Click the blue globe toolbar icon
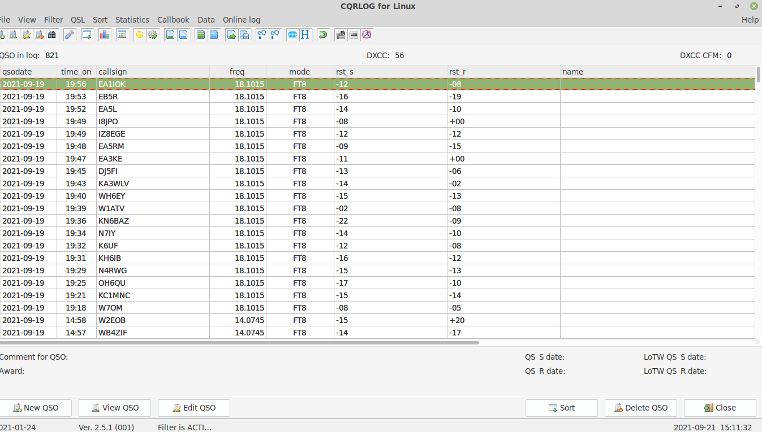762x432 pixels. click(292, 34)
